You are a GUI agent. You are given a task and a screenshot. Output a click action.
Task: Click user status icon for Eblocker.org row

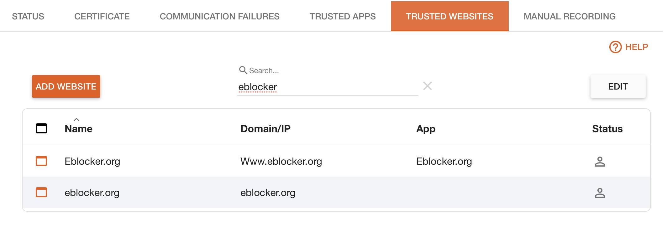coord(600,161)
